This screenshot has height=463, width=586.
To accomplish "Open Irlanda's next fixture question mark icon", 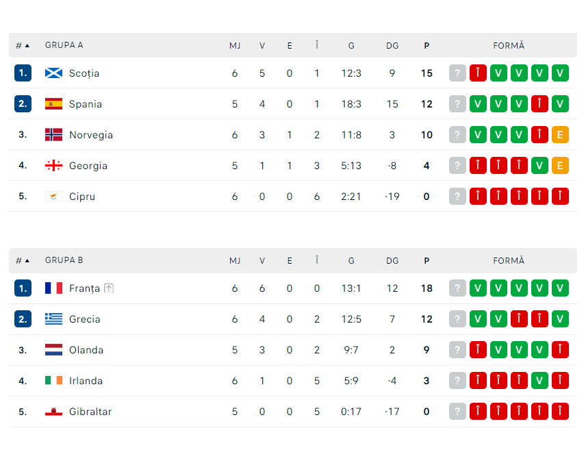I will tap(457, 380).
